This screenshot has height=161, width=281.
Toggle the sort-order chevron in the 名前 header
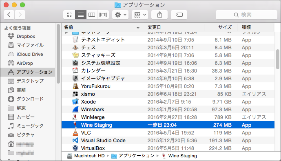coord(138,28)
